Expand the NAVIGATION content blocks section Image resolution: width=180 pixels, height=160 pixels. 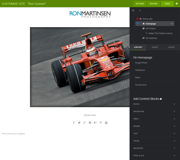[x=154, y=111]
